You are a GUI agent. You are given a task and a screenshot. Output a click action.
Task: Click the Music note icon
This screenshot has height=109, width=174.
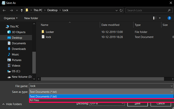click(9, 54)
